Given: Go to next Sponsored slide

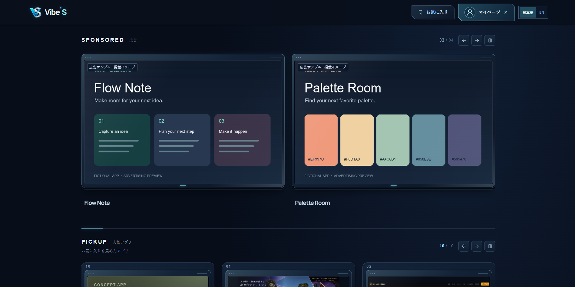Looking at the screenshot, I should click(x=477, y=40).
